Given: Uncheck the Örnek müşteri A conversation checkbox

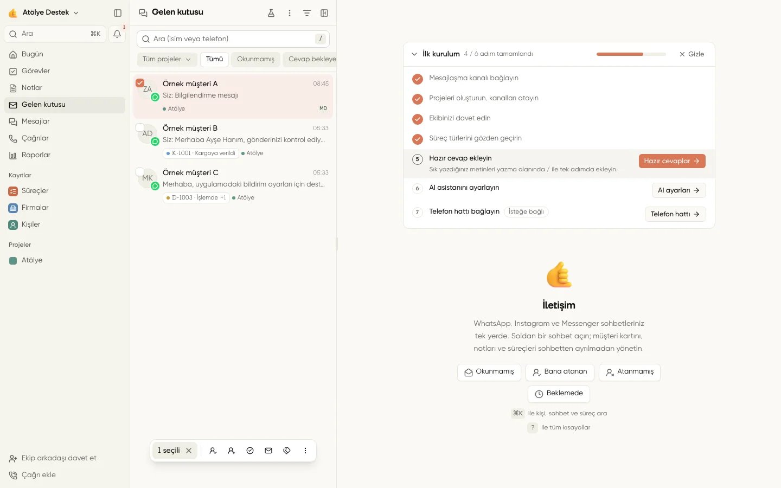Looking at the screenshot, I should (140, 83).
